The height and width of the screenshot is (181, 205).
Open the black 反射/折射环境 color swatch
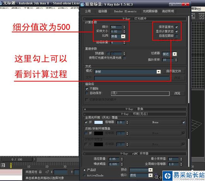[98, 133]
